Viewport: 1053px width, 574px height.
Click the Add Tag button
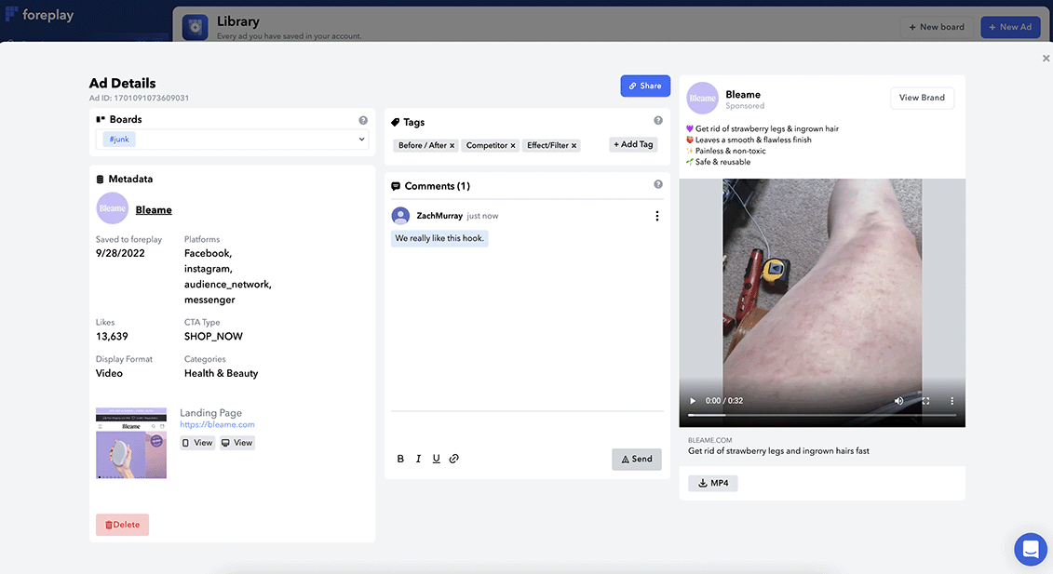pyautogui.click(x=633, y=144)
